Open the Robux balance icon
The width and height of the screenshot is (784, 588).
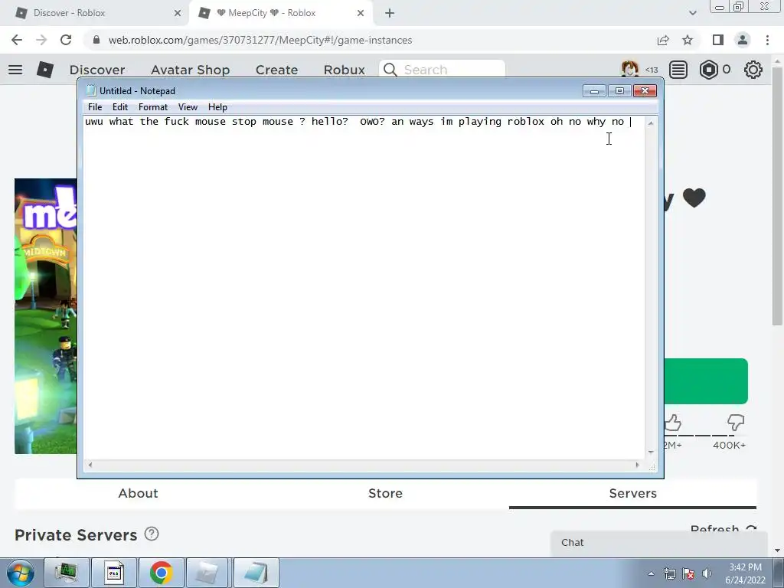(x=708, y=70)
